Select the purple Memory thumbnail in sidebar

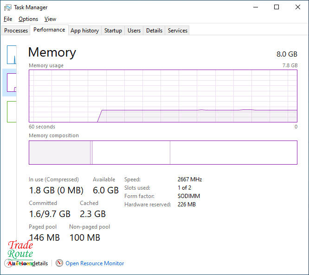click(12, 83)
